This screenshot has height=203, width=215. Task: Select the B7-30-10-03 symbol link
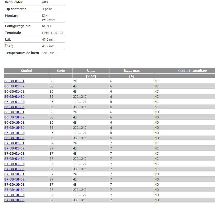pos(15,185)
